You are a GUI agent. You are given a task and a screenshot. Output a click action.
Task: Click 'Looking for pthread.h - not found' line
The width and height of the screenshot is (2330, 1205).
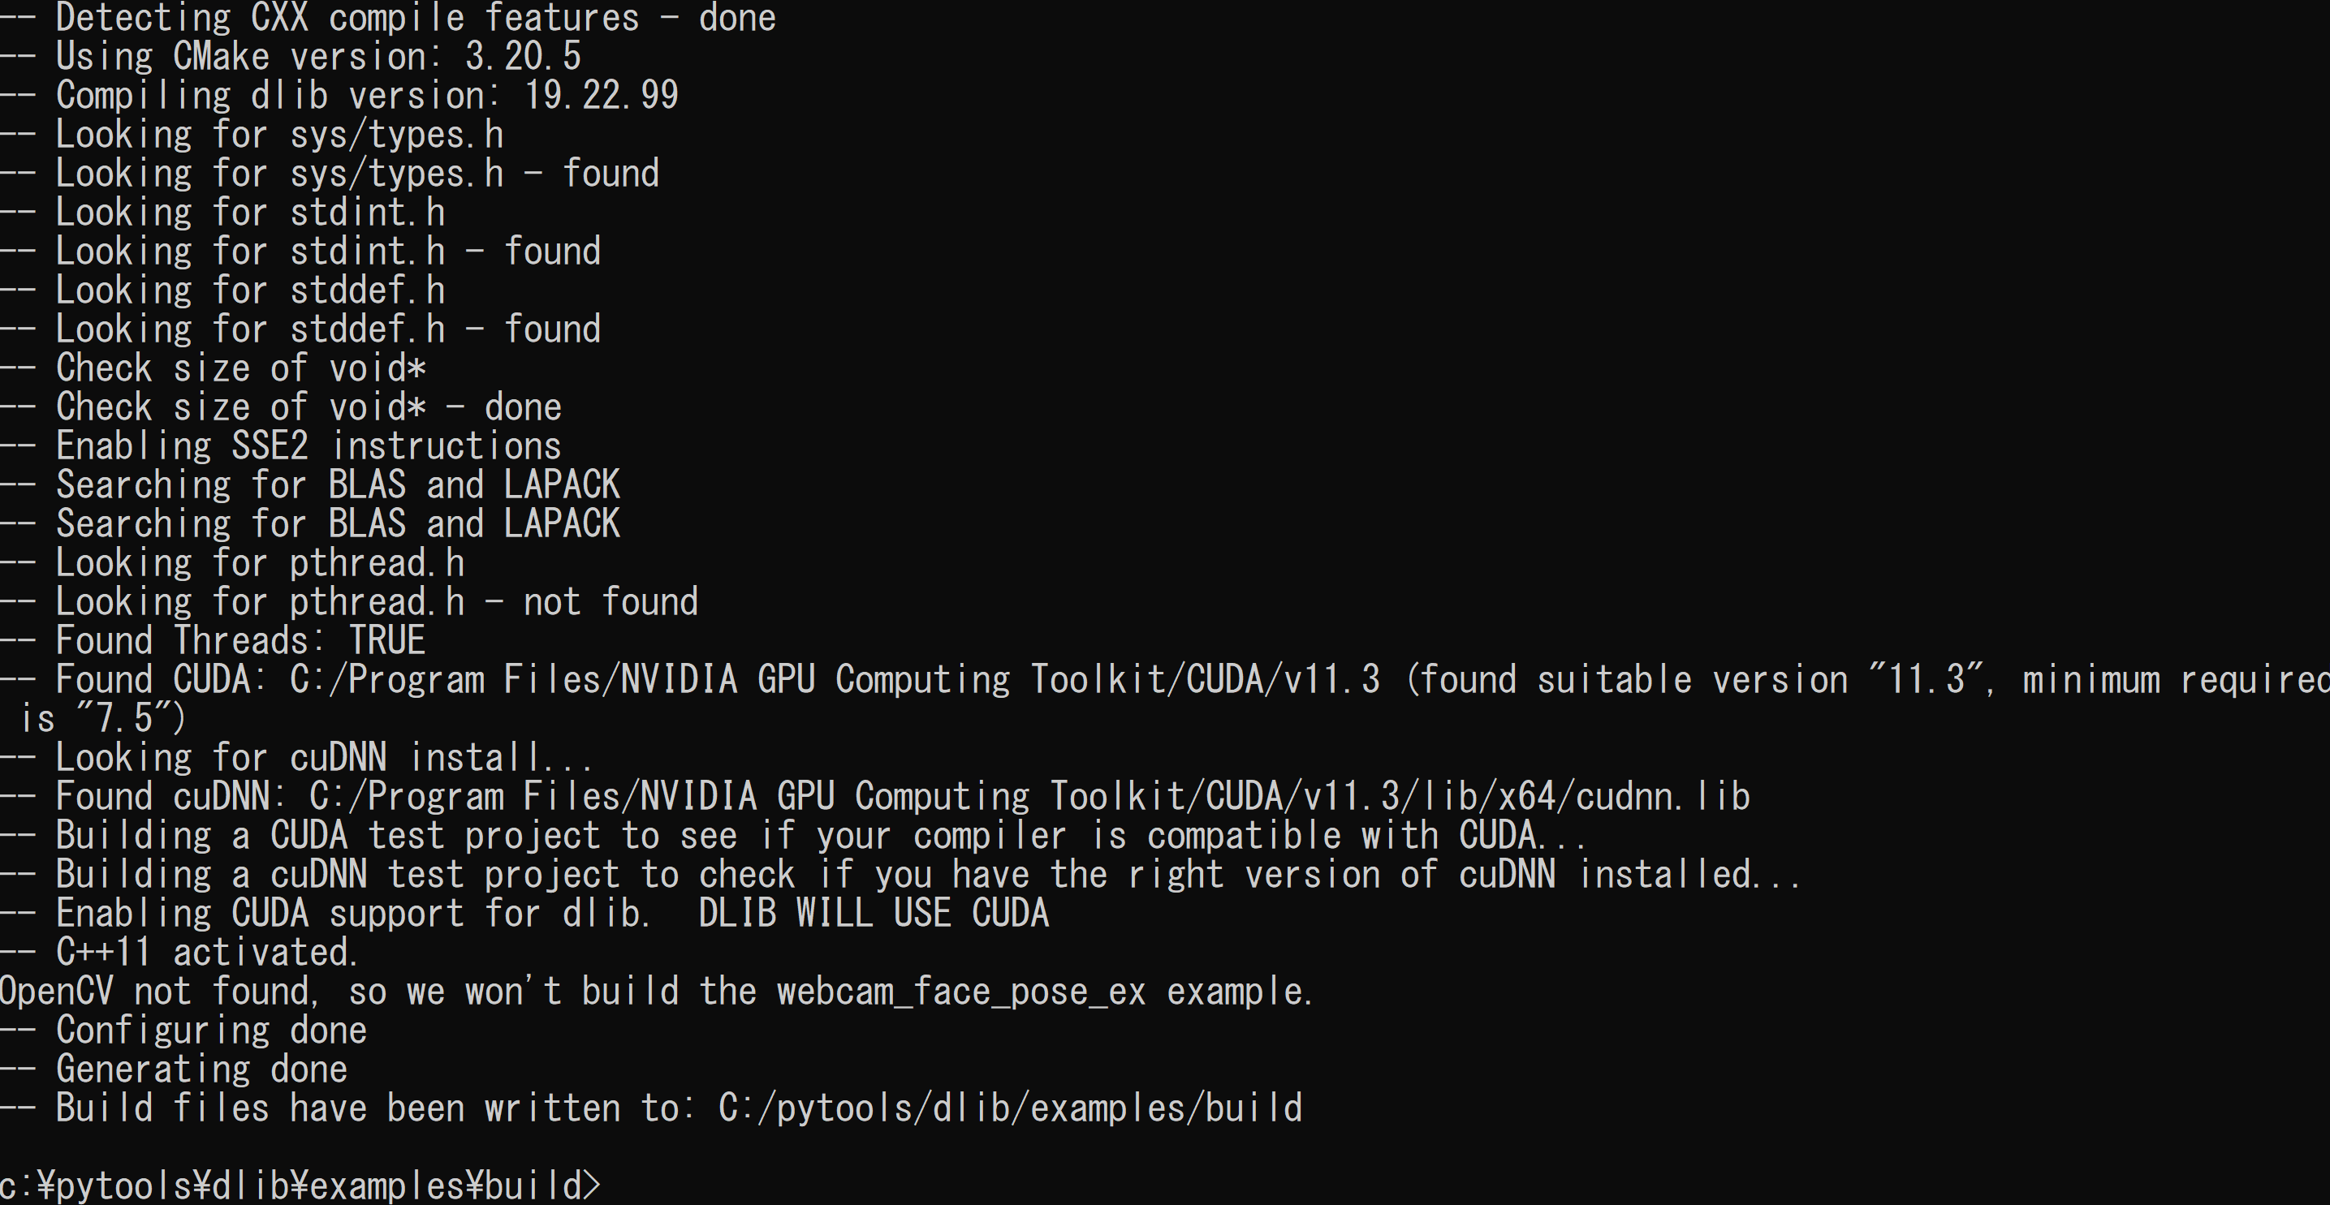pyautogui.click(x=349, y=602)
